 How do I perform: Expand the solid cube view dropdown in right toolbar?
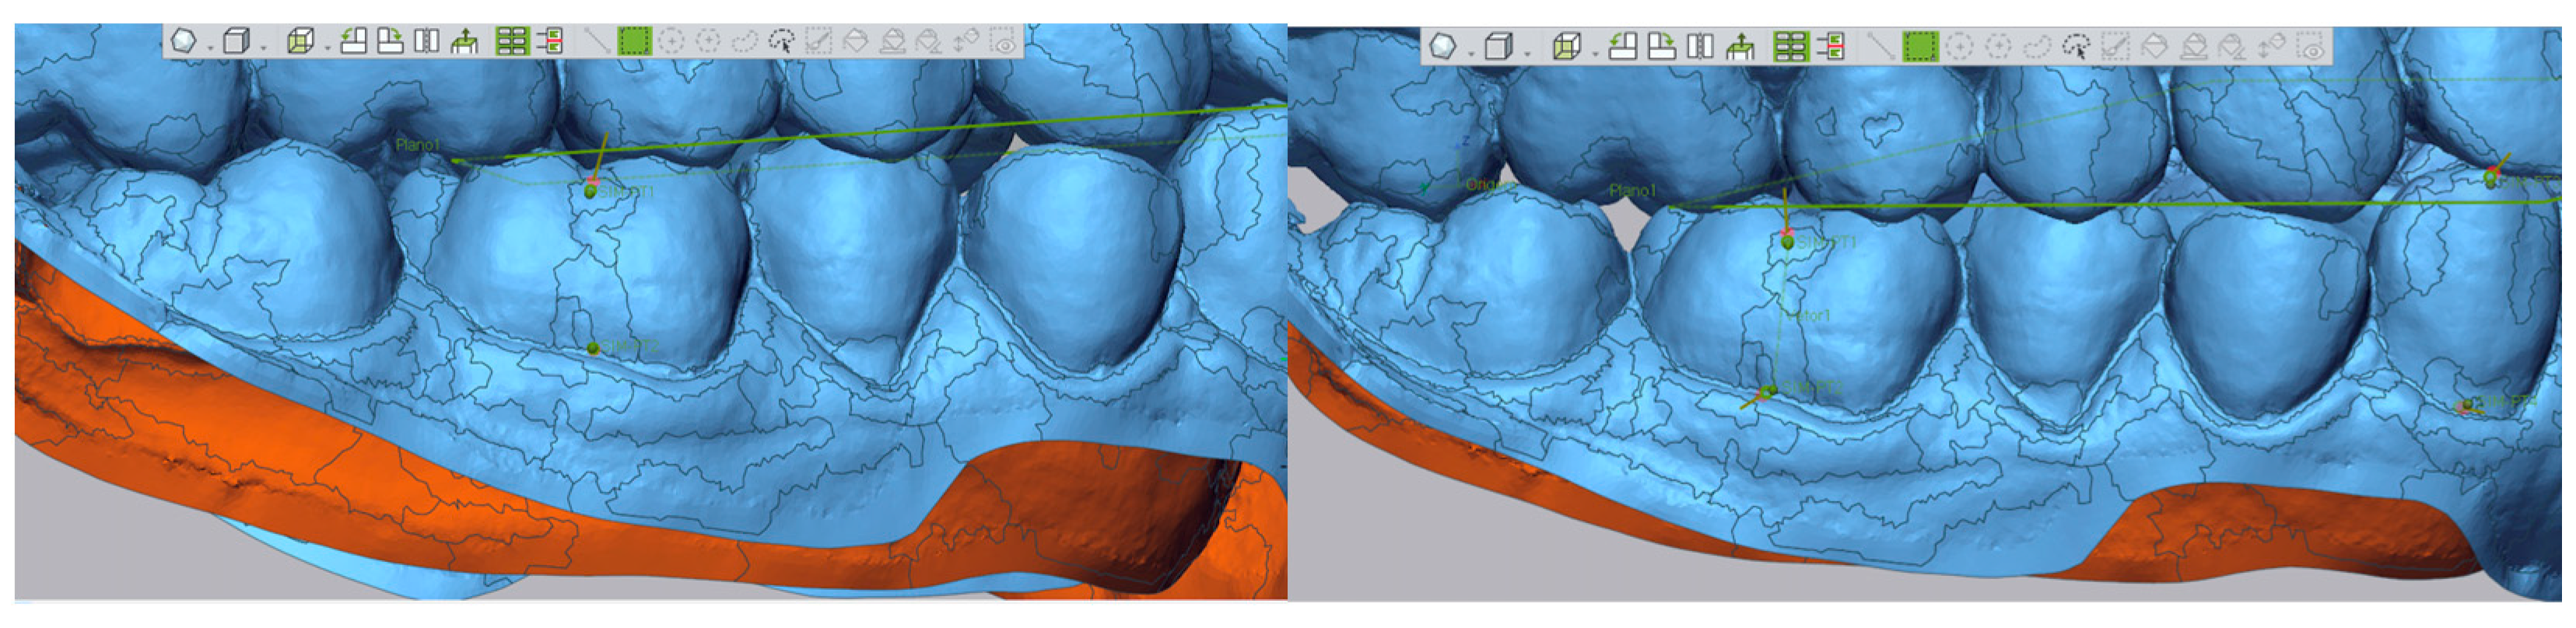tap(1526, 52)
